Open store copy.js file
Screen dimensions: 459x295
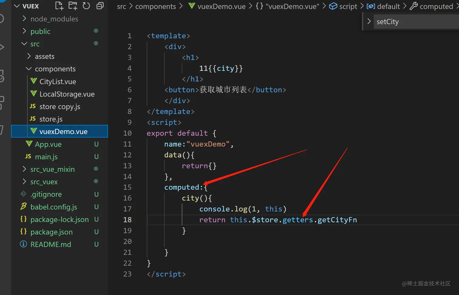pos(60,107)
